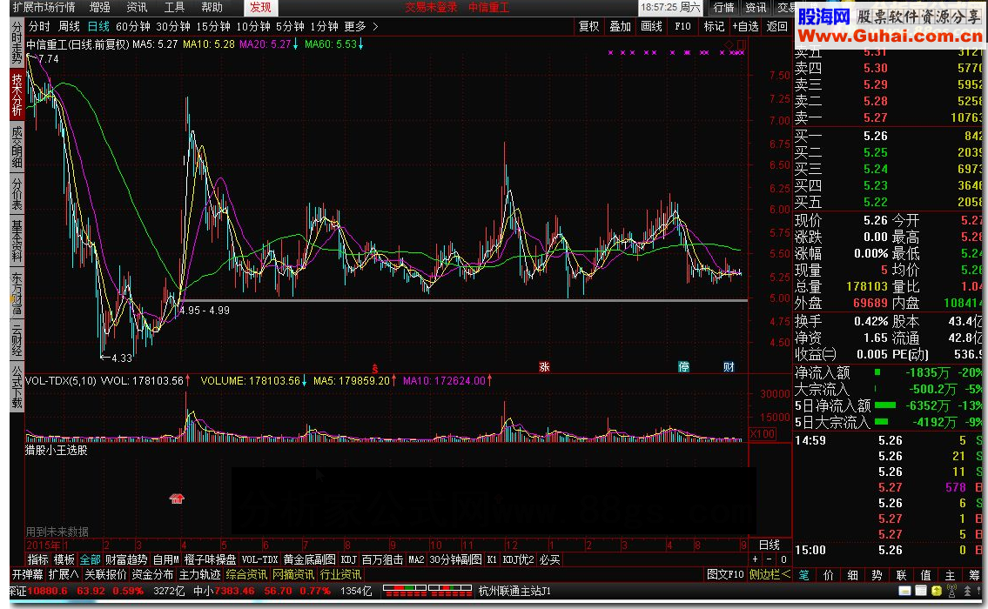988x609 pixels.
Task: Open 综合资讯 link
Action: 246,574
